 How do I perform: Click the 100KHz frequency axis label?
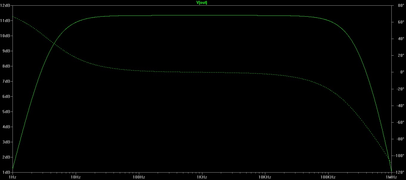328,177
